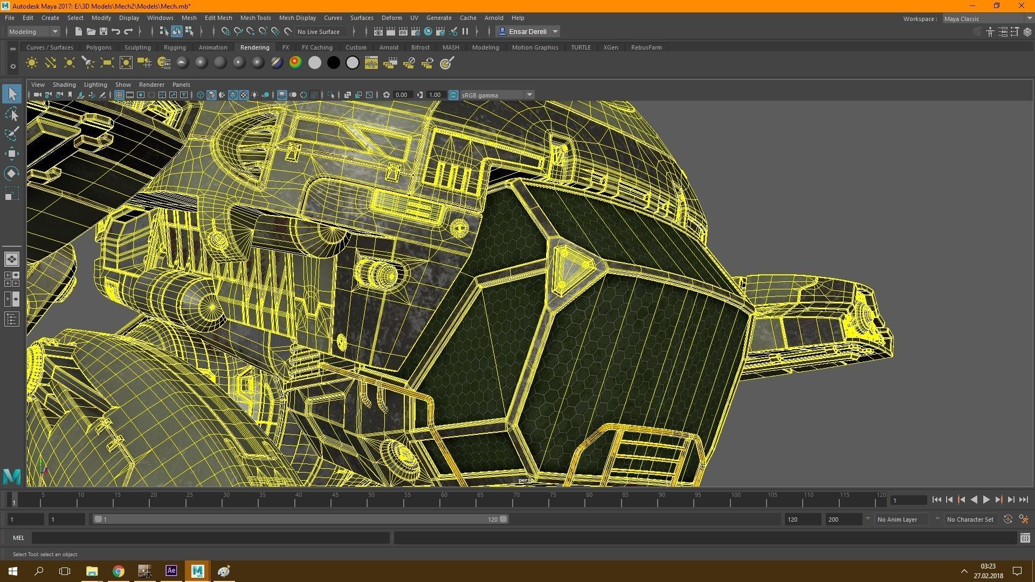Toggle auto keyframe icon
The width and height of the screenshot is (1035, 582).
[1008, 519]
